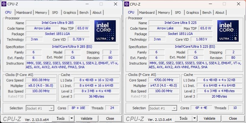Open Tools dropdown arrow in Ultra 9 285 window
This screenshot has width=246, height=123.
click(71, 118)
